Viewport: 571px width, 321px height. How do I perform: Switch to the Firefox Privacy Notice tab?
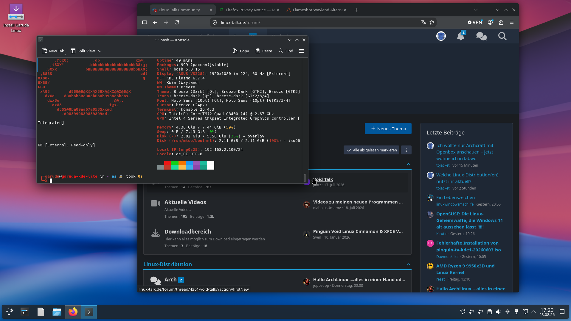coord(250,10)
